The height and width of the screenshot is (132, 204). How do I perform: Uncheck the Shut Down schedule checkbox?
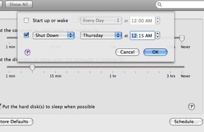[x=26, y=35]
